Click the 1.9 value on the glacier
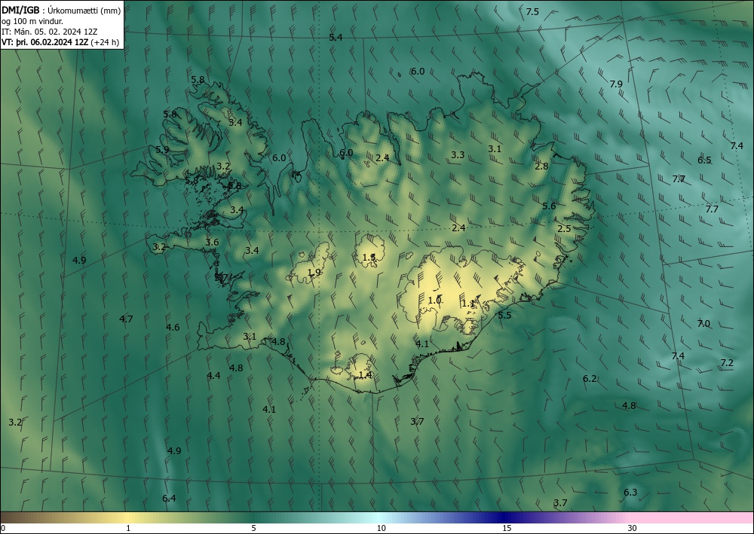The width and height of the screenshot is (754, 534). (314, 273)
